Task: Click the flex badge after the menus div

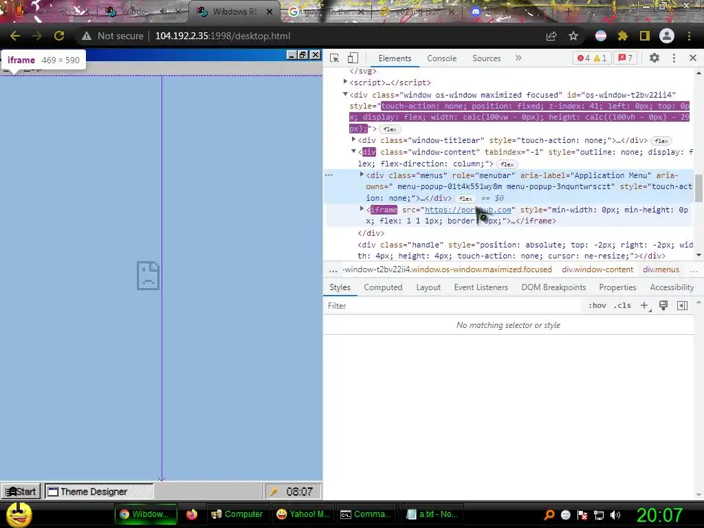Action: tap(465, 199)
